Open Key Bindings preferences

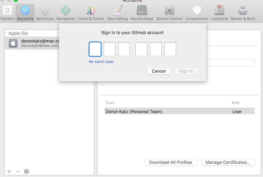(142, 13)
